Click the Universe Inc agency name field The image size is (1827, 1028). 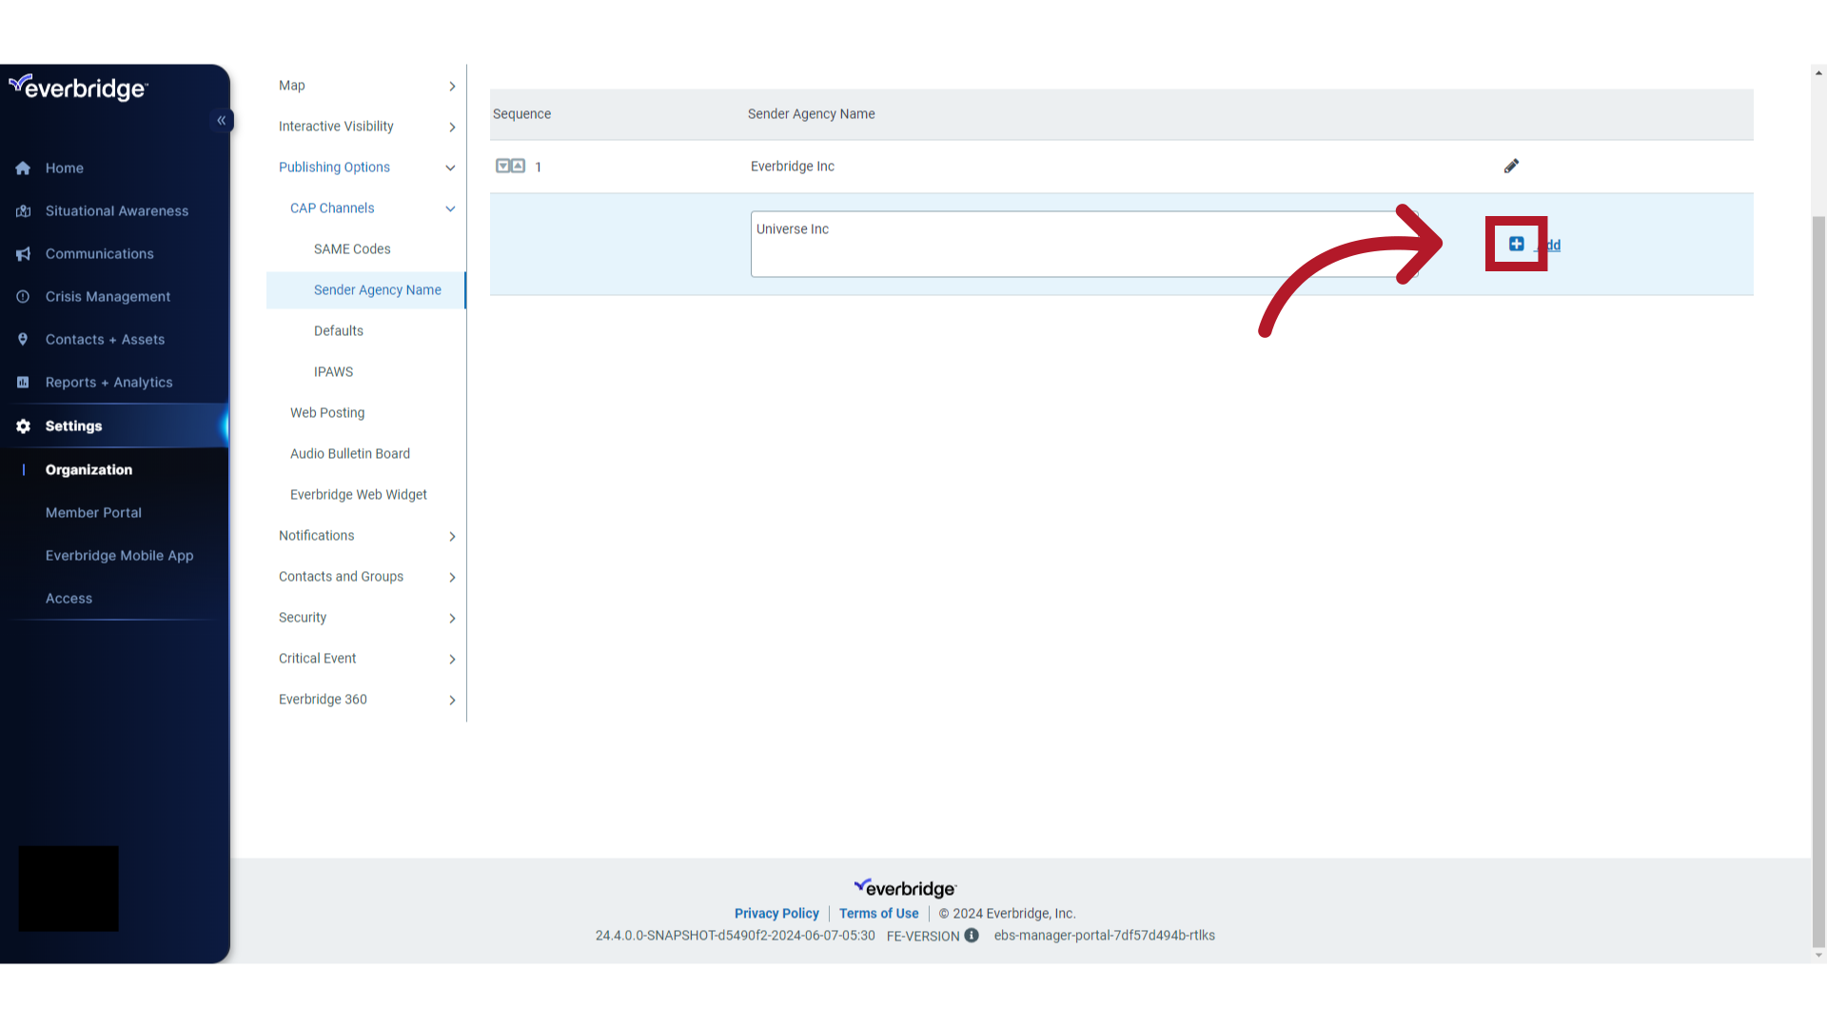point(1085,245)
